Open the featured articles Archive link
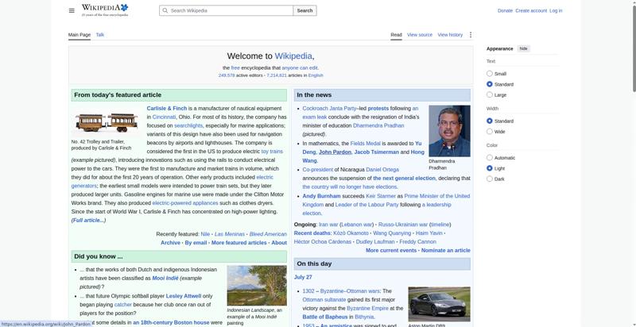This screenshot has width=636, height=327. click(170, 243)
